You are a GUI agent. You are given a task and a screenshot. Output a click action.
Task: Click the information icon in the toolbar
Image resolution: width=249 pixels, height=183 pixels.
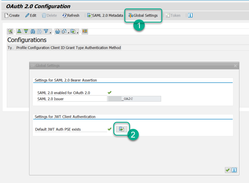pyautogui.click(x=190, y=15)
